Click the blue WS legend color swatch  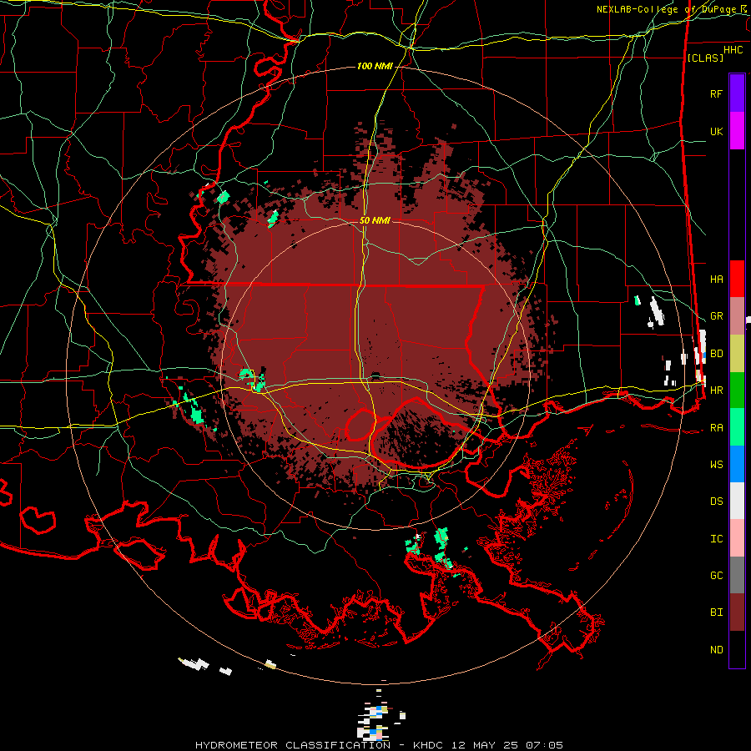click(x=737, y=464)
